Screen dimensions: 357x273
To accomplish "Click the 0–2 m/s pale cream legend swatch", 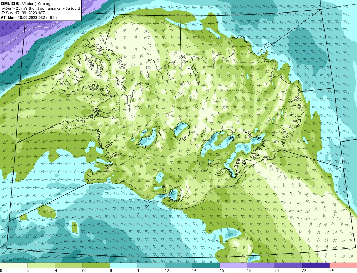I will click(14, 265).
